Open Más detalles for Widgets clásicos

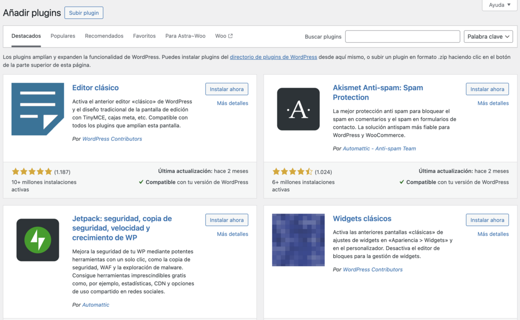[x=493, y=234]
